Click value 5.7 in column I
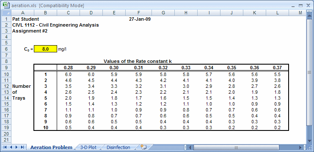Image resolution: width=314 pixels, height=152 pixels. coord(209,74)
